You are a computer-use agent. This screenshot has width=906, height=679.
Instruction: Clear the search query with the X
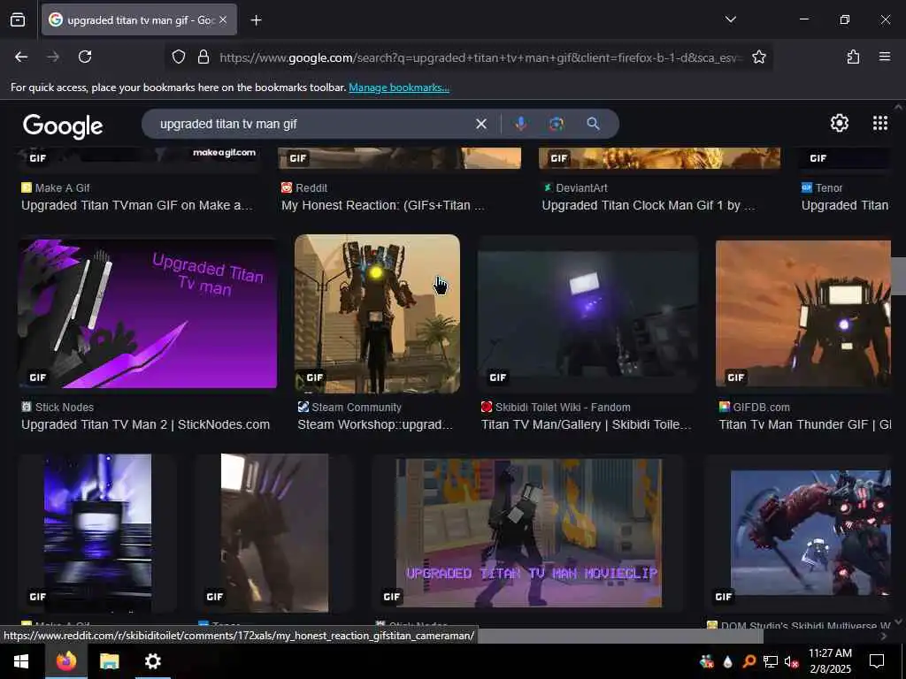coord(480,124)
